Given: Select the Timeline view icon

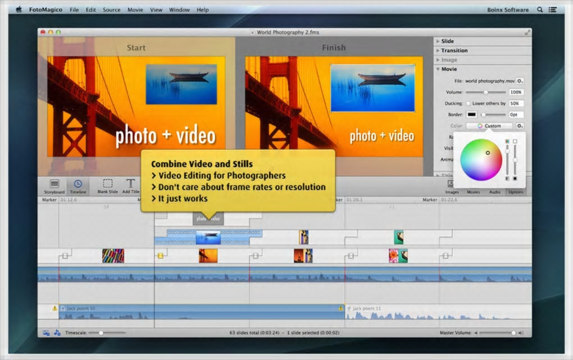Looking at the screenshot, I should point(78,184).
